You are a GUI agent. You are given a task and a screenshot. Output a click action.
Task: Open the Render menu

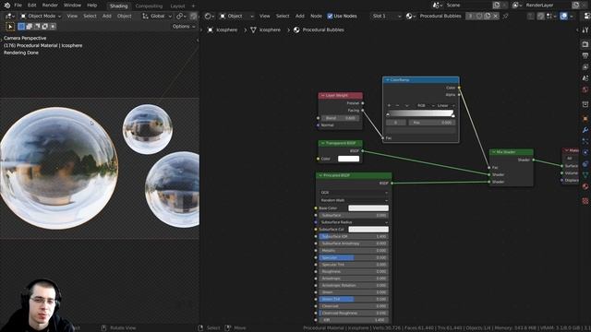(x=50, y=6)
